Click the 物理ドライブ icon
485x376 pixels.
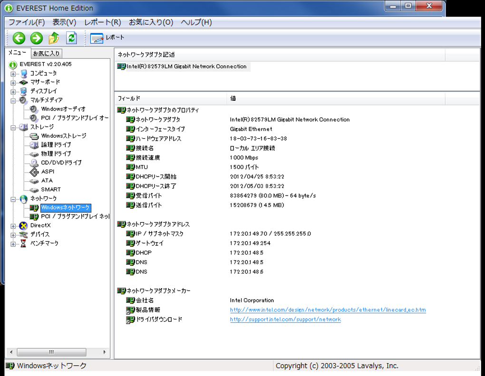point(34,154)
